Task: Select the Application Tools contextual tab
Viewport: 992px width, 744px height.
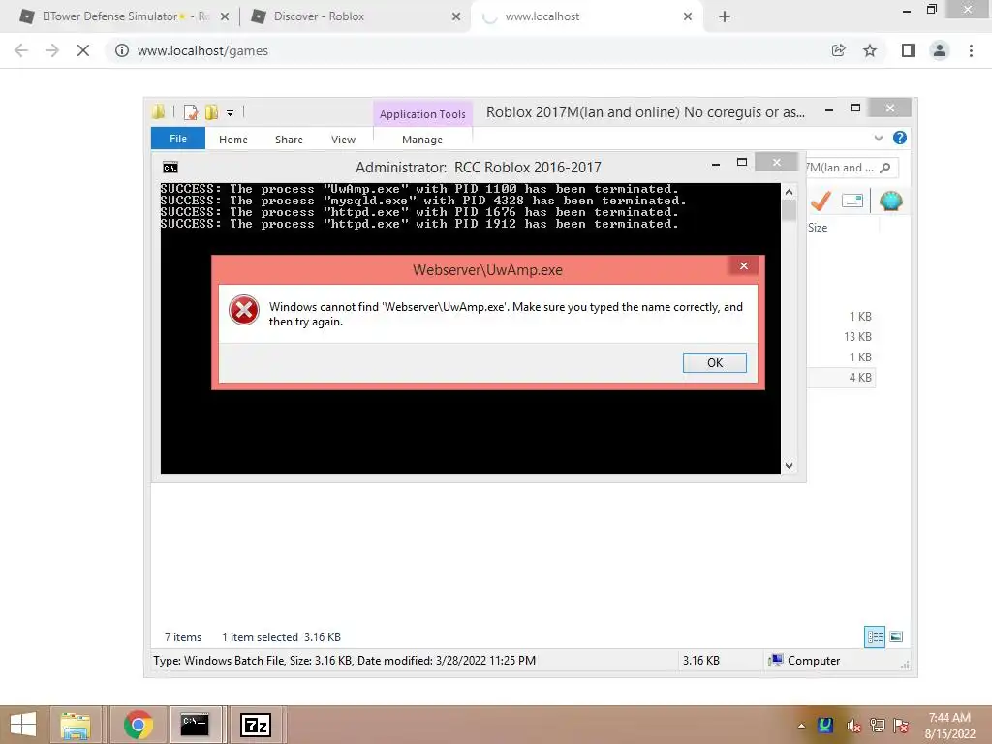Action: [x=422, y=114]
